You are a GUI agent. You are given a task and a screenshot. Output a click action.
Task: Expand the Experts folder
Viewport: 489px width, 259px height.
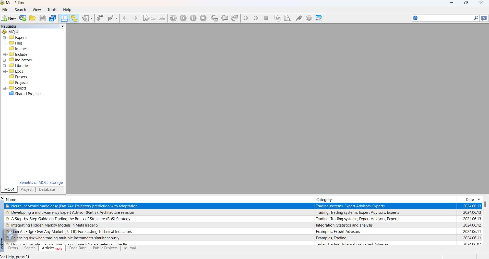coord(4,38)
